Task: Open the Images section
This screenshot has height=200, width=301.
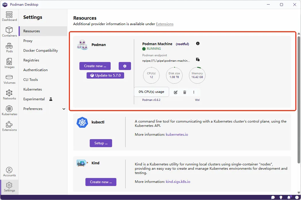Action: tap(9, 63)
